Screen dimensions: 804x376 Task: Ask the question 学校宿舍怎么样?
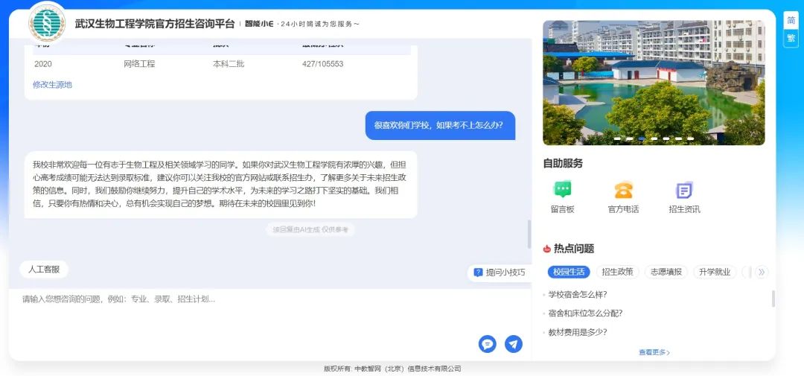click(x=578, y=294)
